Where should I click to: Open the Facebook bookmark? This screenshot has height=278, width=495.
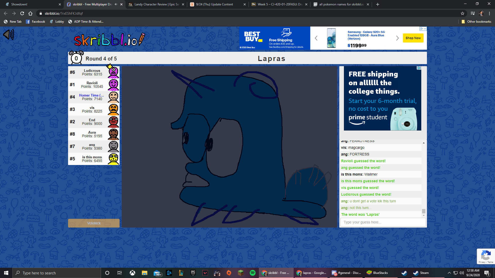(36, 22)
